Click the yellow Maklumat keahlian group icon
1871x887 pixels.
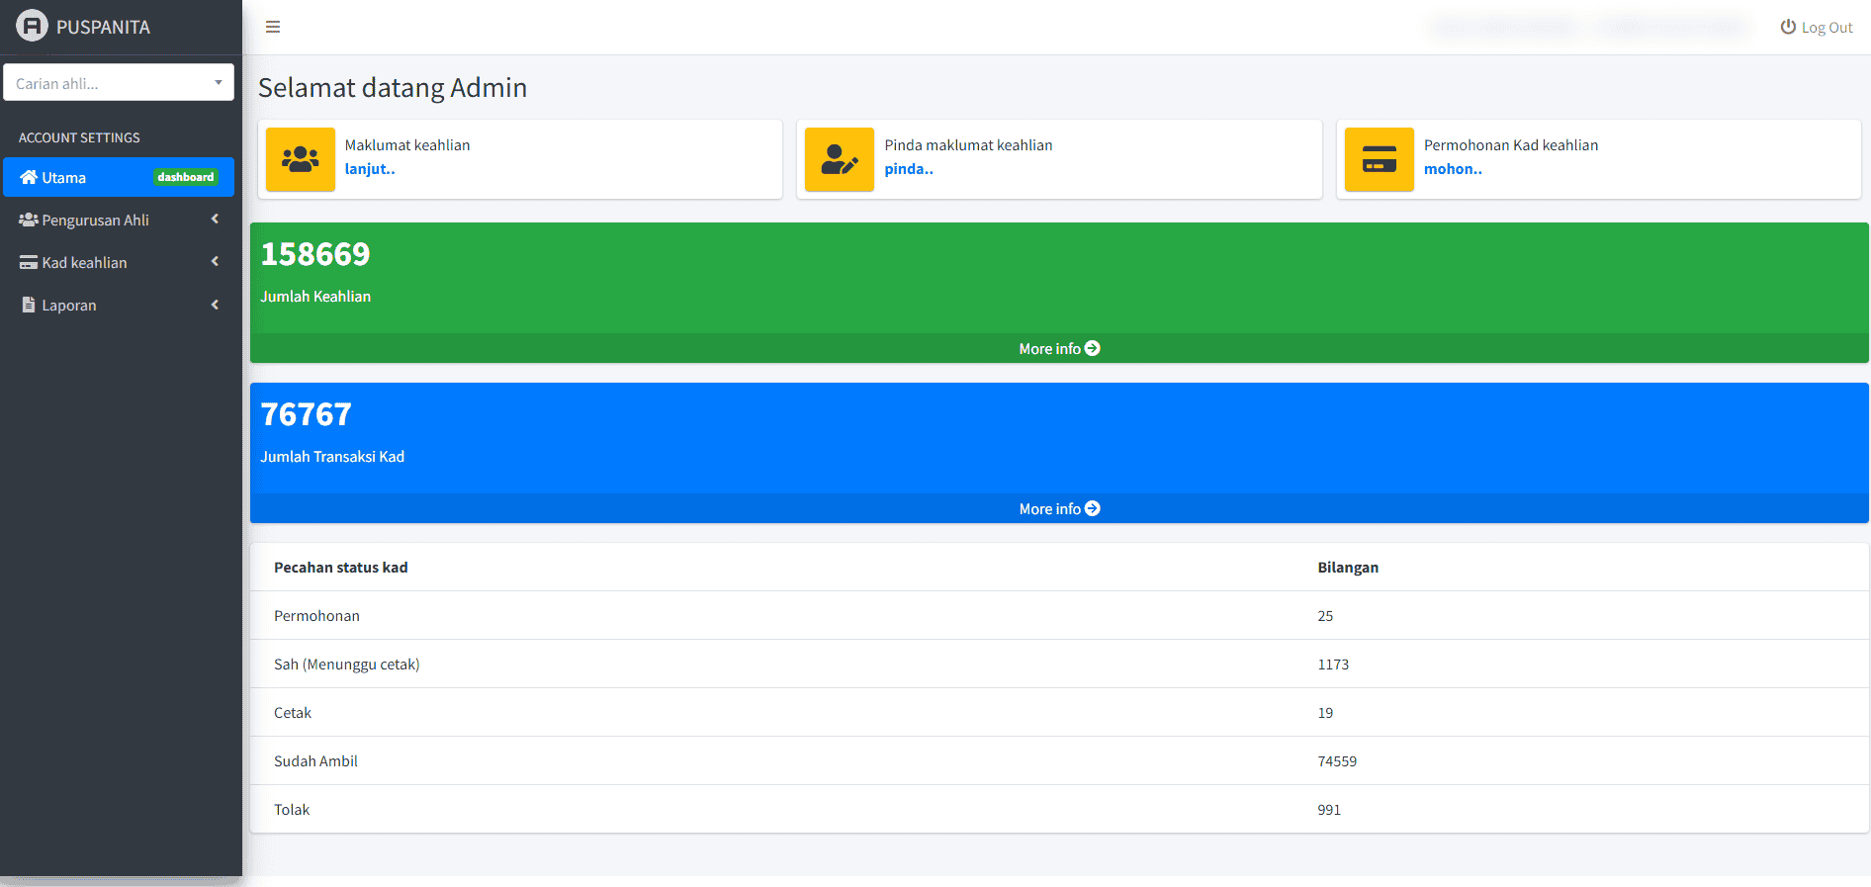[x=301, y=159]
